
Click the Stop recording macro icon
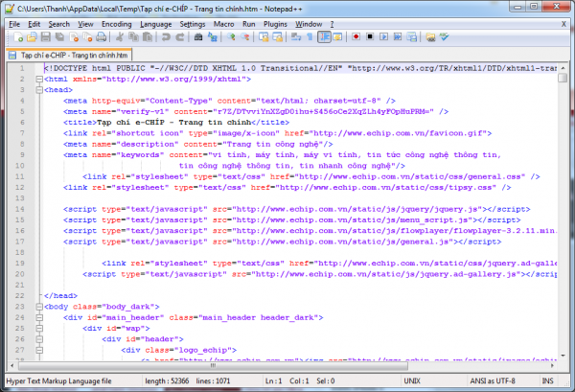pos(370,36)
